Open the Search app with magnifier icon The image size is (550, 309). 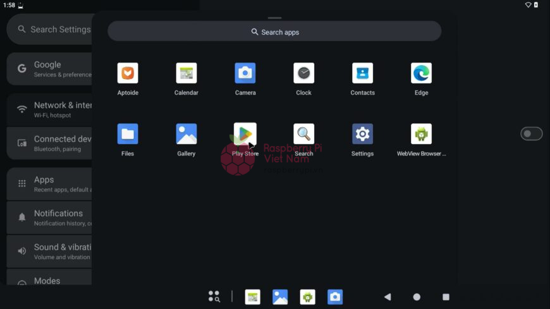pos(304,134)
